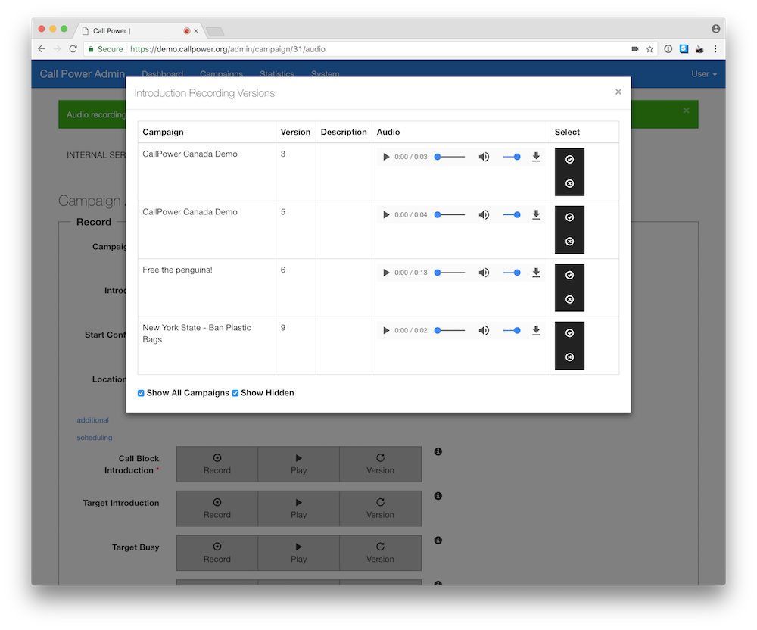Download the Free the penguins! recording
This screenshot has width=757, height=630.
click(536, 273)
